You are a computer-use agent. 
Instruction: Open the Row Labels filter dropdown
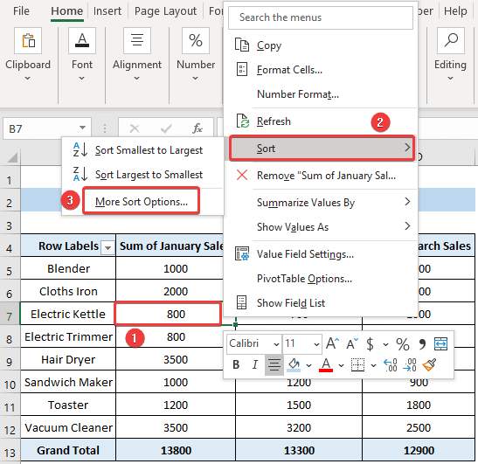coord(107,247)
